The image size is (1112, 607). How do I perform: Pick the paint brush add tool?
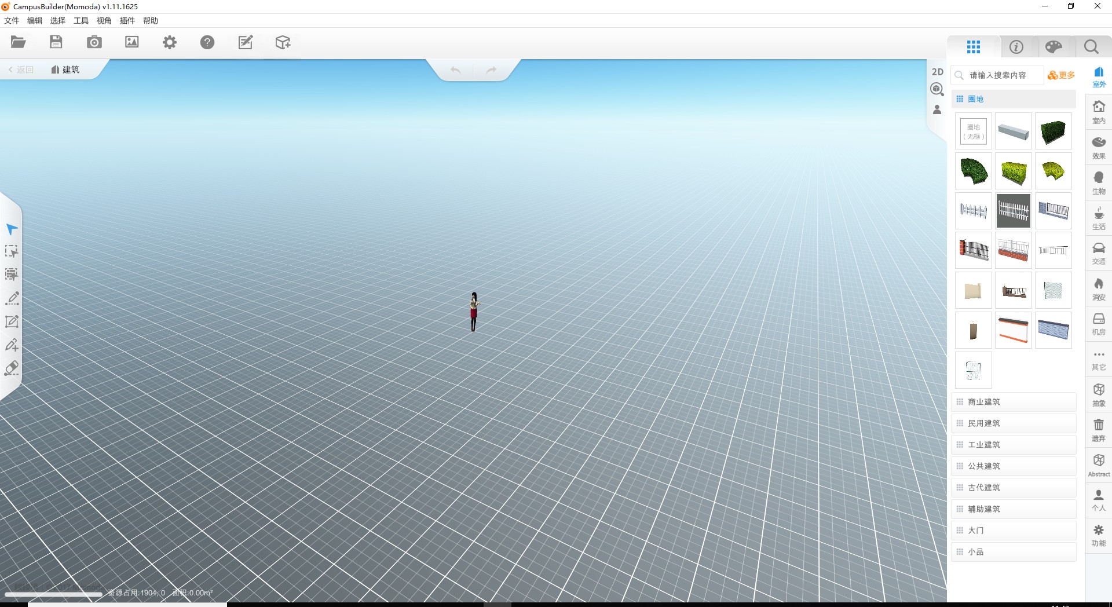(12, 345)
